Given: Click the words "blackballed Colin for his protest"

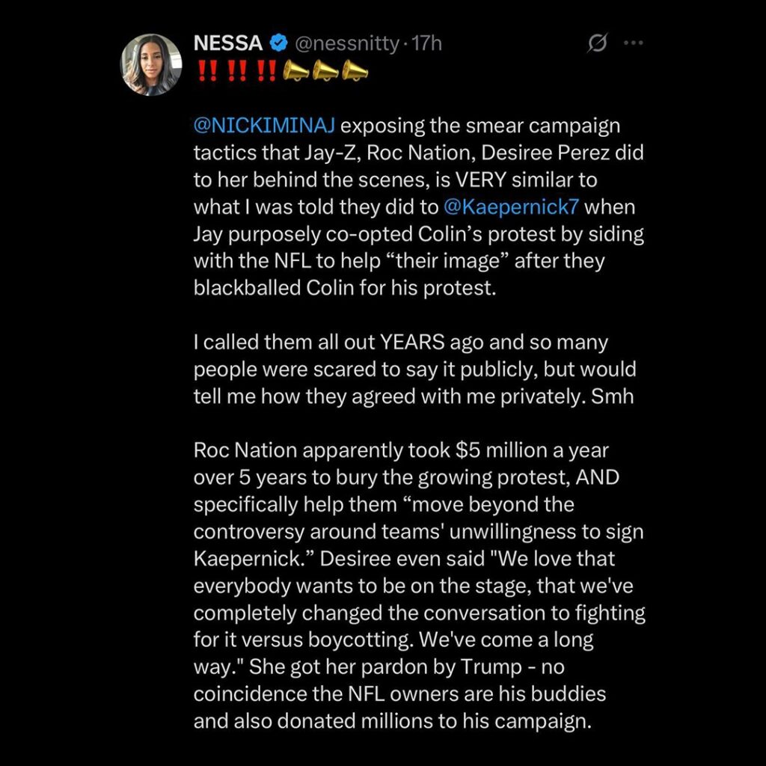Looking at the screenshot, I should (x=344, y=287).
